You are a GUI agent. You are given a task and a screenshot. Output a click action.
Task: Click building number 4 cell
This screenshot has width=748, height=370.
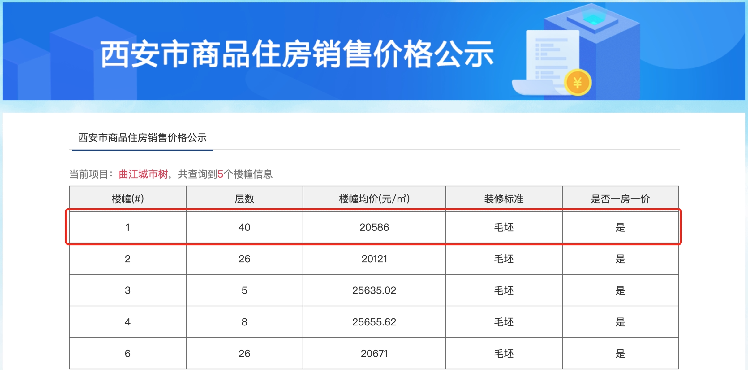[x=128, y=322]
